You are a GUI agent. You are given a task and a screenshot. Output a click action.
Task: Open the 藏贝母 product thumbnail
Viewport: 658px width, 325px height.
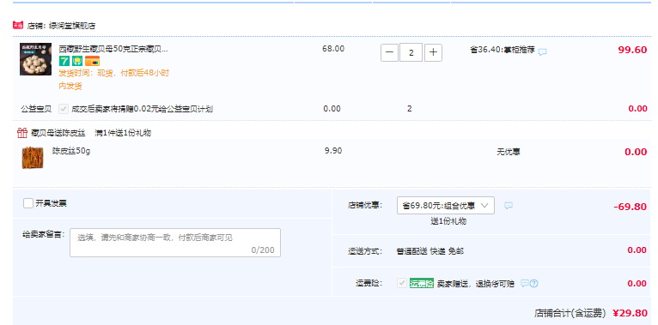click(x=36, y=59)
